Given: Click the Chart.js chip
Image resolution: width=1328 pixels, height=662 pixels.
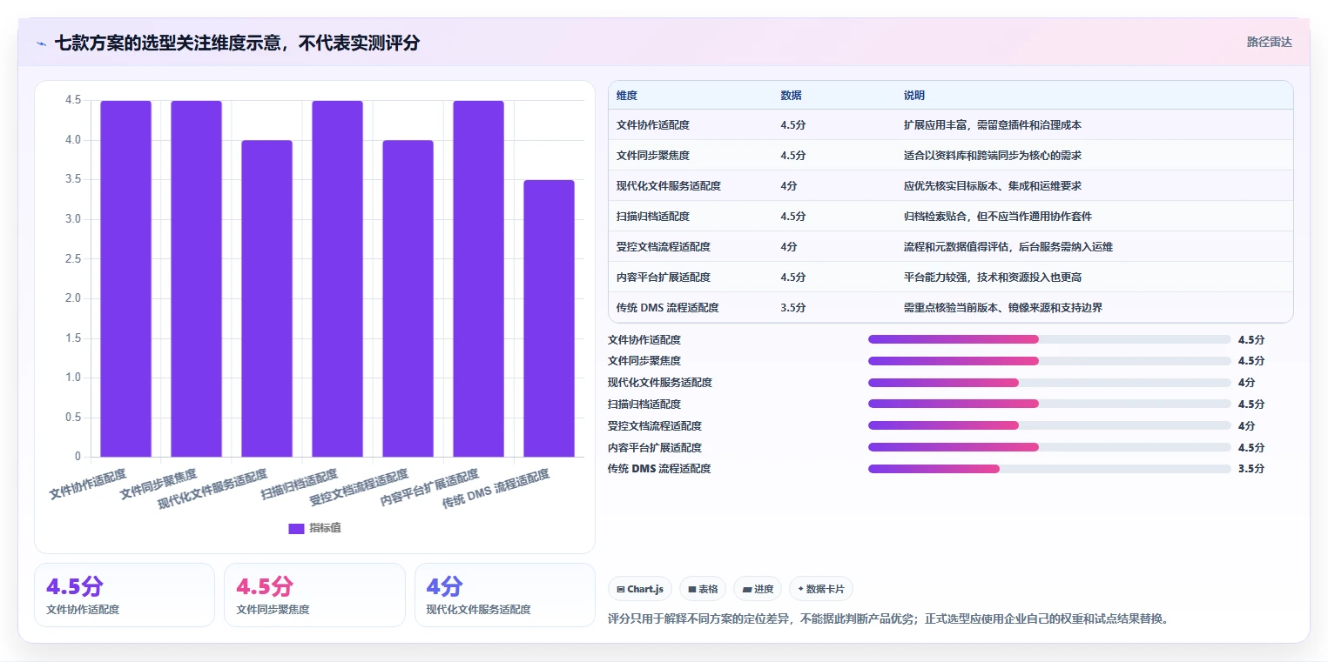Looking at the screenshot, I should 640,589.
